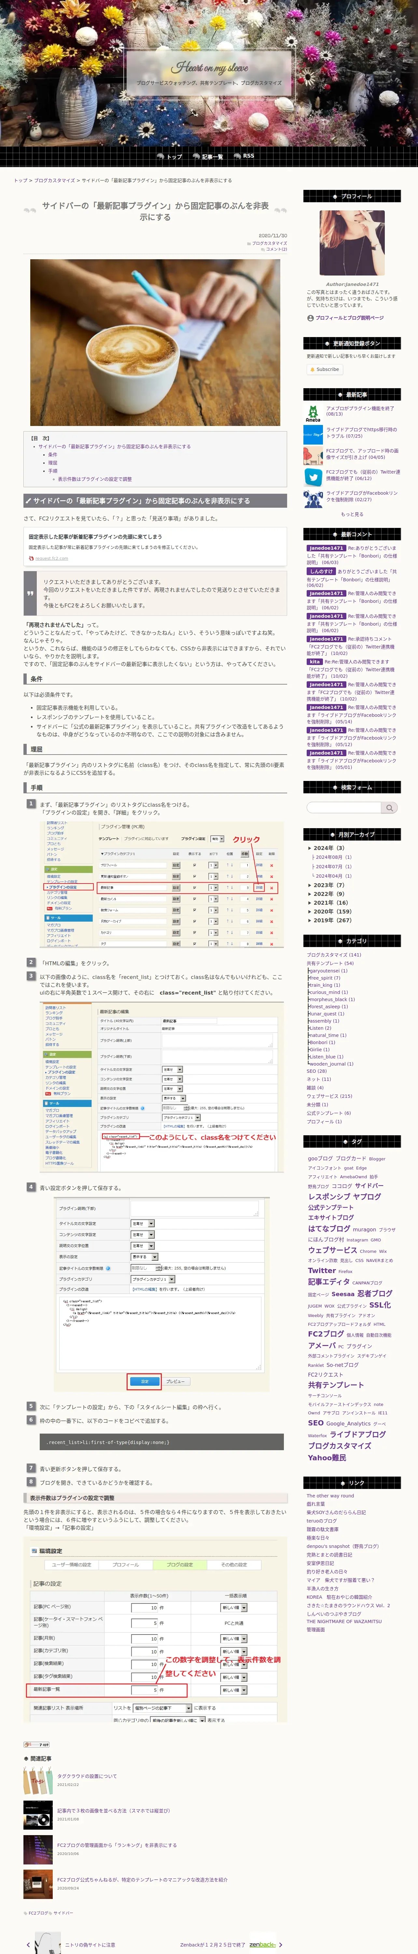Screen dimensions: 418x1954
Task: Open the プロフィールとブログ説明ページ link
Action: pyautogui.click(x=349, y=318)
